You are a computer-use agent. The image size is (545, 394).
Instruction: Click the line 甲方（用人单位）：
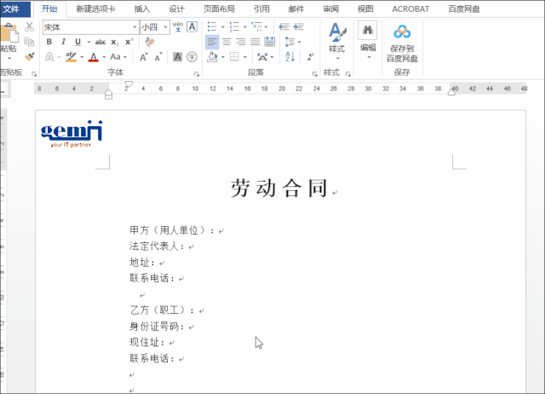(173, 230)
